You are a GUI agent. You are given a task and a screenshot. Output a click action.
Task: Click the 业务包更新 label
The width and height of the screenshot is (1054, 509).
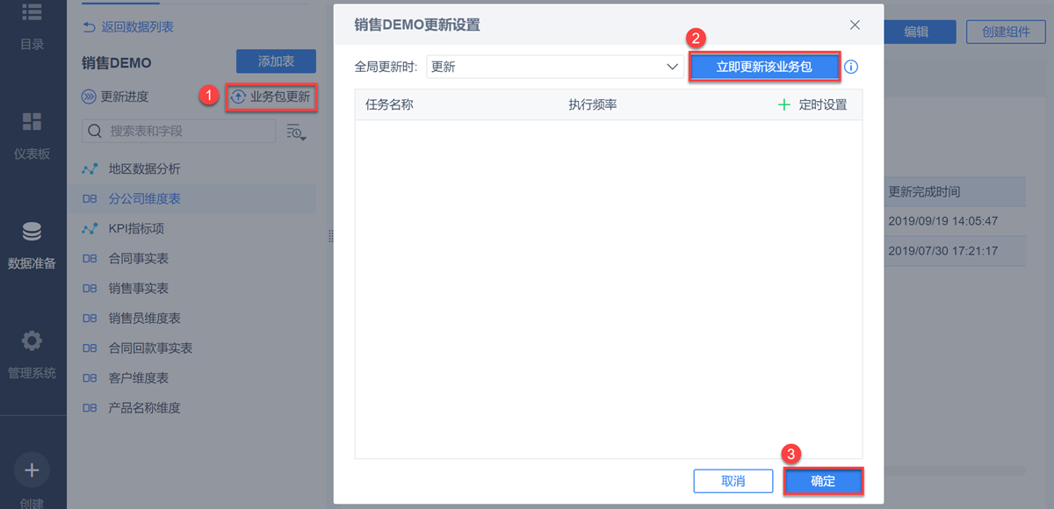(x=280, y=97)
